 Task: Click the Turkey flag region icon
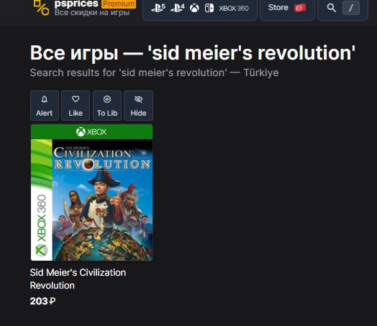tap(300, 8)
